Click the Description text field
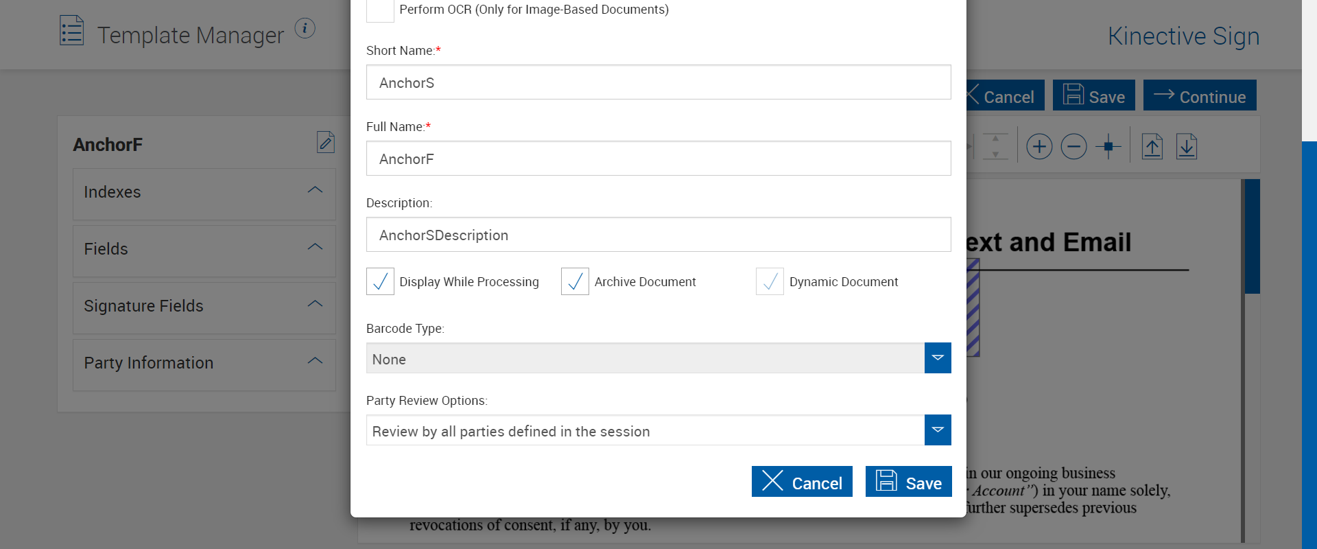1317x549 pixels. click(658, 235)
